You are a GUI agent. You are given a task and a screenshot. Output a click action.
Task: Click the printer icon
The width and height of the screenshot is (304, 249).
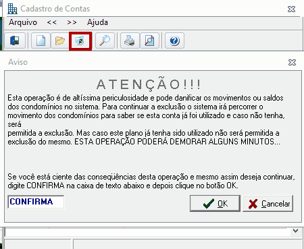(130, 40)
